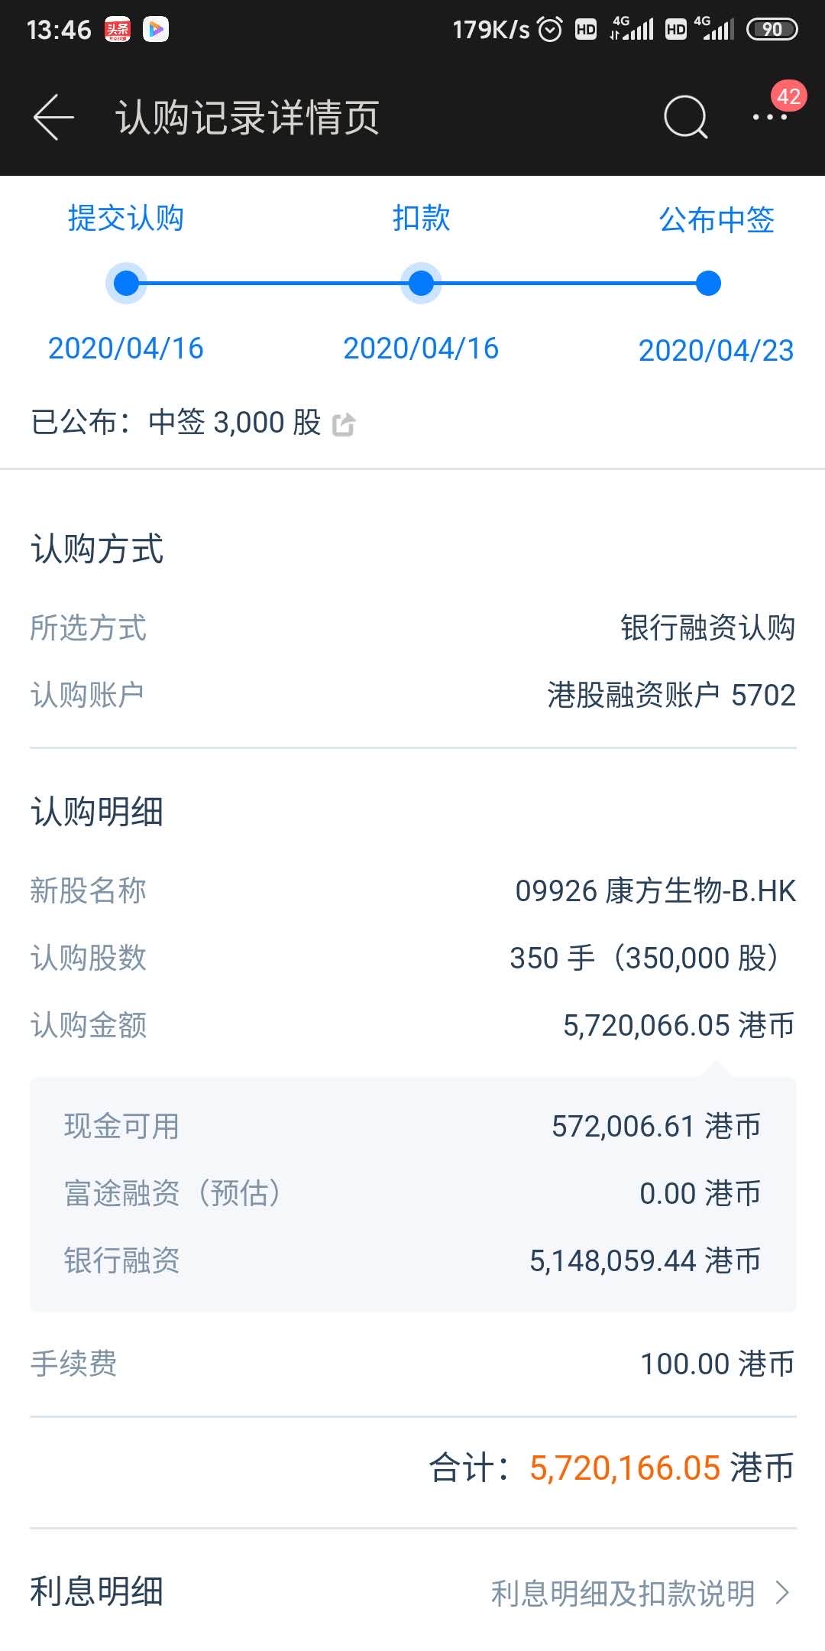Select the 扣款 step label
This screenshot has width=825, height=1651.
point(421,219)
